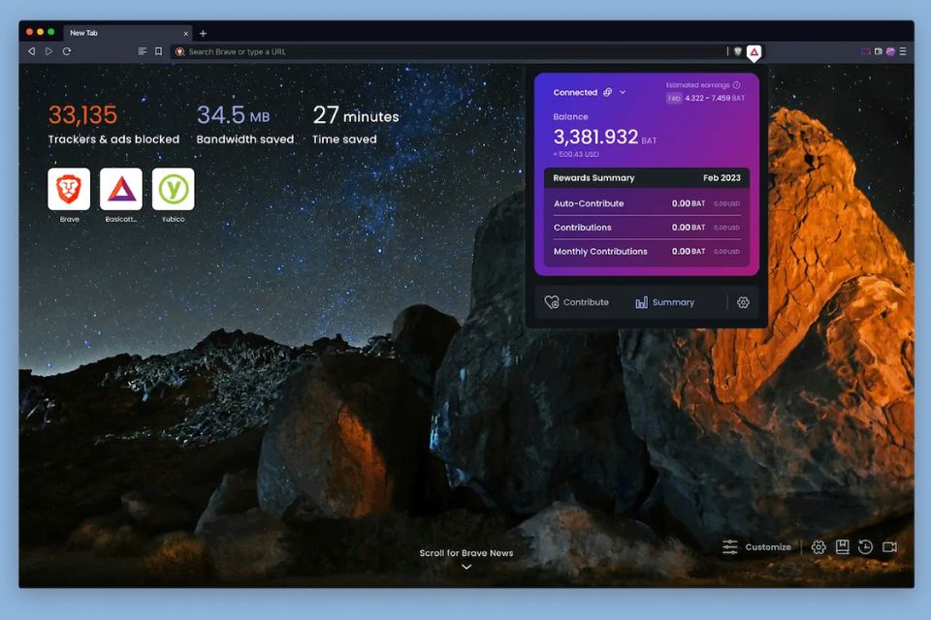Click the BAT Rewards triangle icon in the address bar
This screenshot has height=620, width=931.
click(754, 52)
